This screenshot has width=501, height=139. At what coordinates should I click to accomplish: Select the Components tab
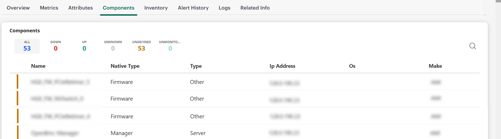point(118,8)
